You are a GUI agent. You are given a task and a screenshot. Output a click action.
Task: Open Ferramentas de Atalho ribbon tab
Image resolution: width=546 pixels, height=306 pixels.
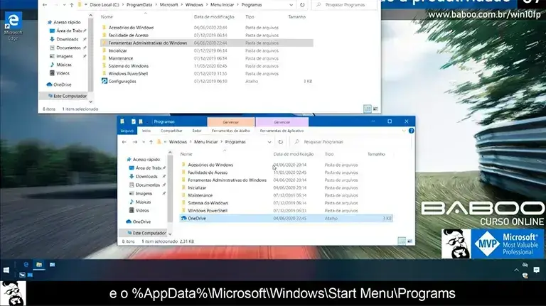tap(231, 131)
